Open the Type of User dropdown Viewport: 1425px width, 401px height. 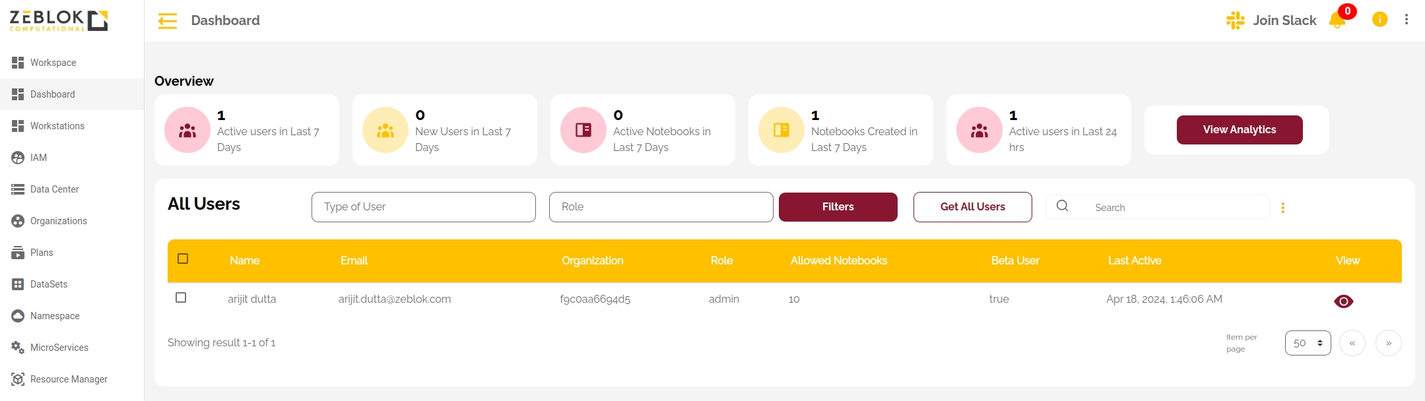tap(423, 207)
